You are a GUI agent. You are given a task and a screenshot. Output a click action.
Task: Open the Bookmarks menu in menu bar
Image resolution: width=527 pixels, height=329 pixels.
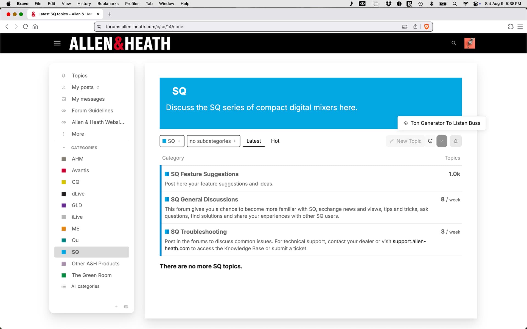[x=108, y=4]
